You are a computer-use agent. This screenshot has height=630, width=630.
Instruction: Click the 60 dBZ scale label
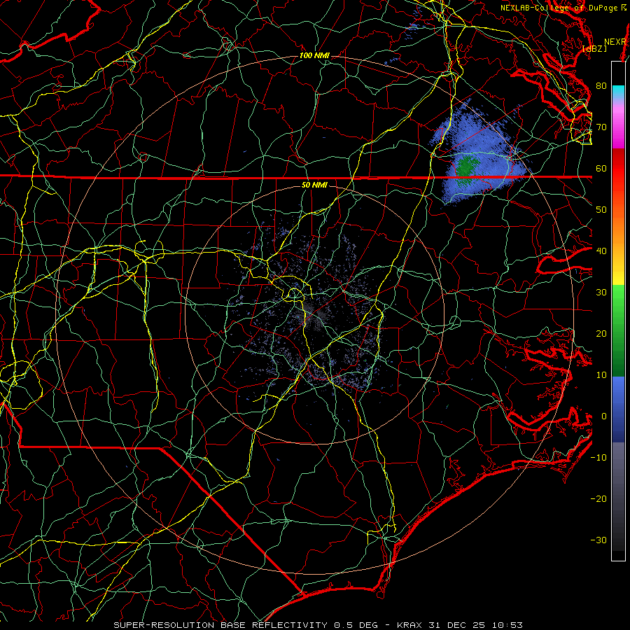(601, 168)
